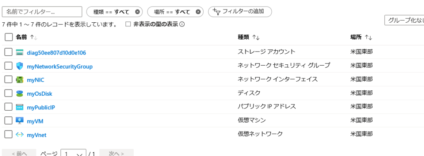Remove the 種類 == すべて filter
The height and width of the screenshot is (156, 424).
(137, 12)
